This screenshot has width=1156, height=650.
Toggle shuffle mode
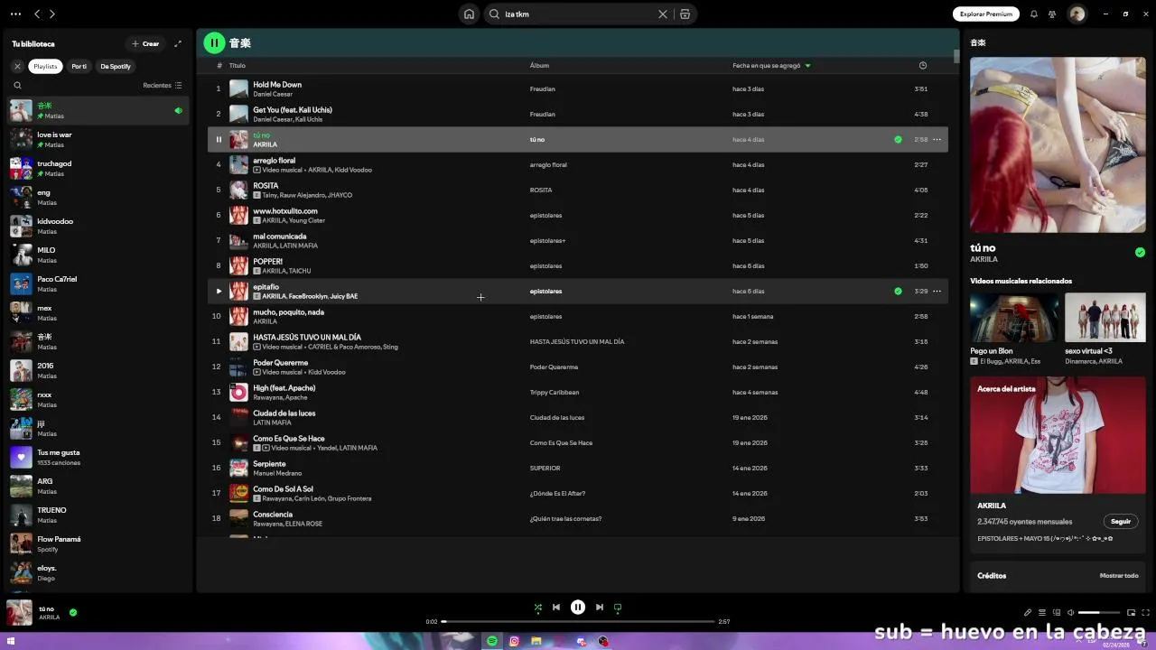click(x=537, y=608)
